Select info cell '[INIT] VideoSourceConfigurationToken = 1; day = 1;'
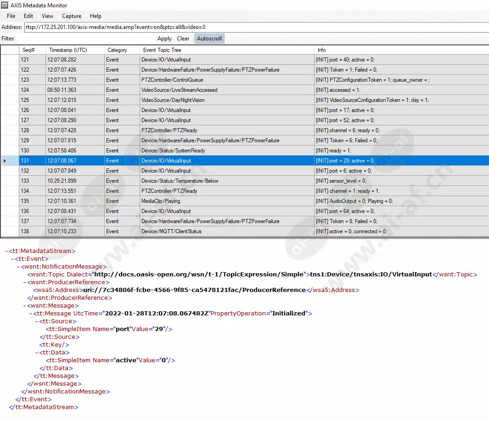Screen dimensions: 489x421 [x=402, y=100]
